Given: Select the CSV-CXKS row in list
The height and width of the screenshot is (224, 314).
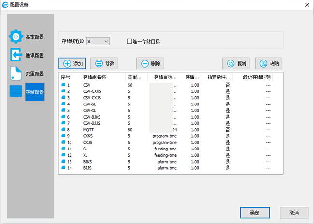Looking at the screenshot, I should point(92,91).
